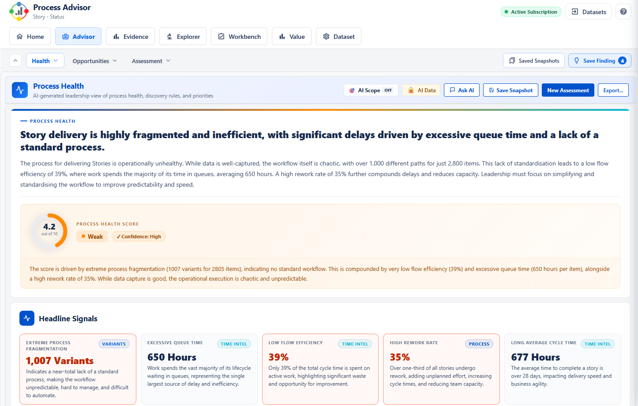Open the Workbench tab

(239, 37)
